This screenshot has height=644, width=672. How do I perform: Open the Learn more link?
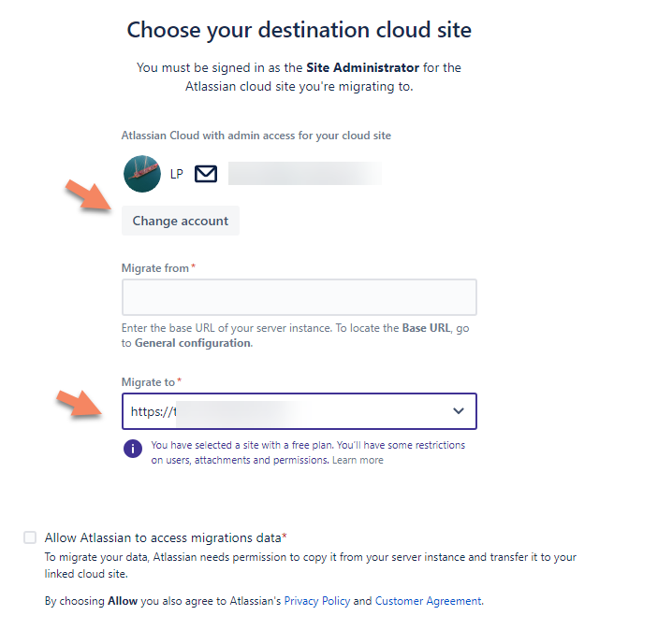tap(358, 460)
